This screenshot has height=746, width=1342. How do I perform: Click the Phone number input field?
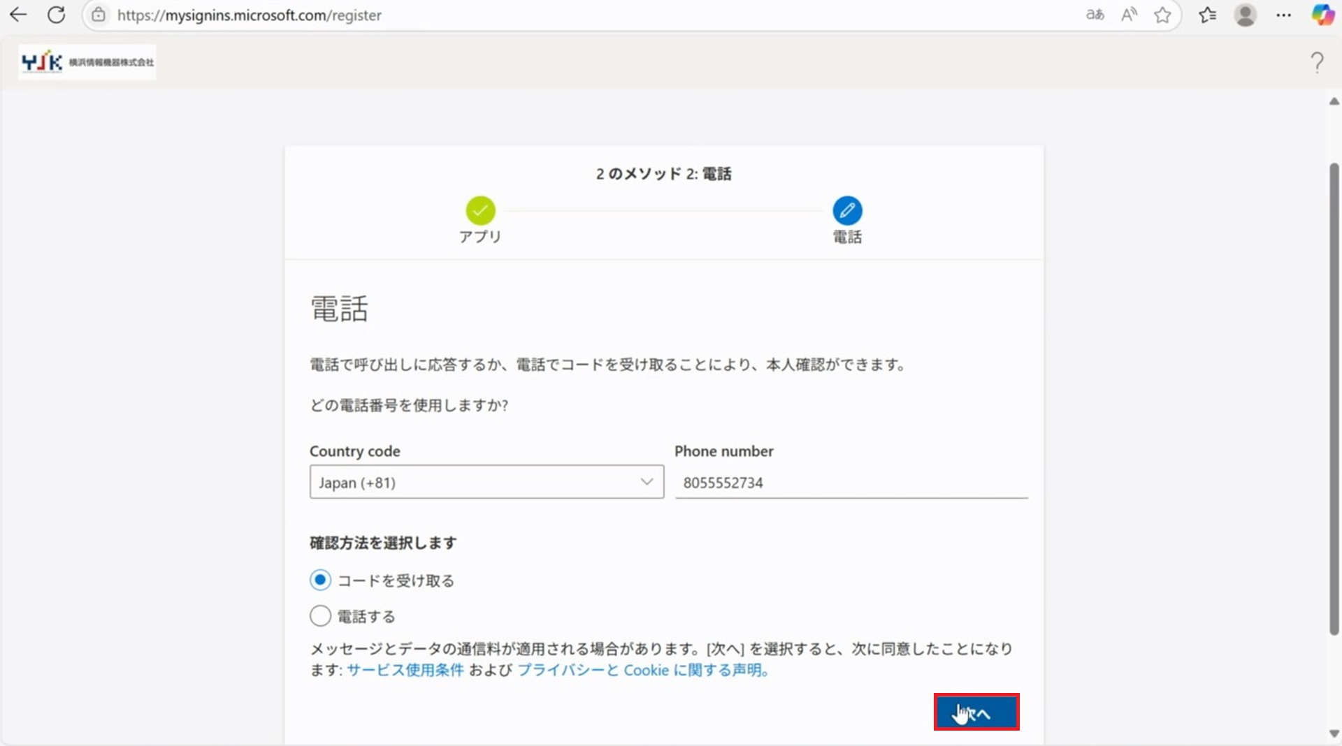[x=851, y=483]
